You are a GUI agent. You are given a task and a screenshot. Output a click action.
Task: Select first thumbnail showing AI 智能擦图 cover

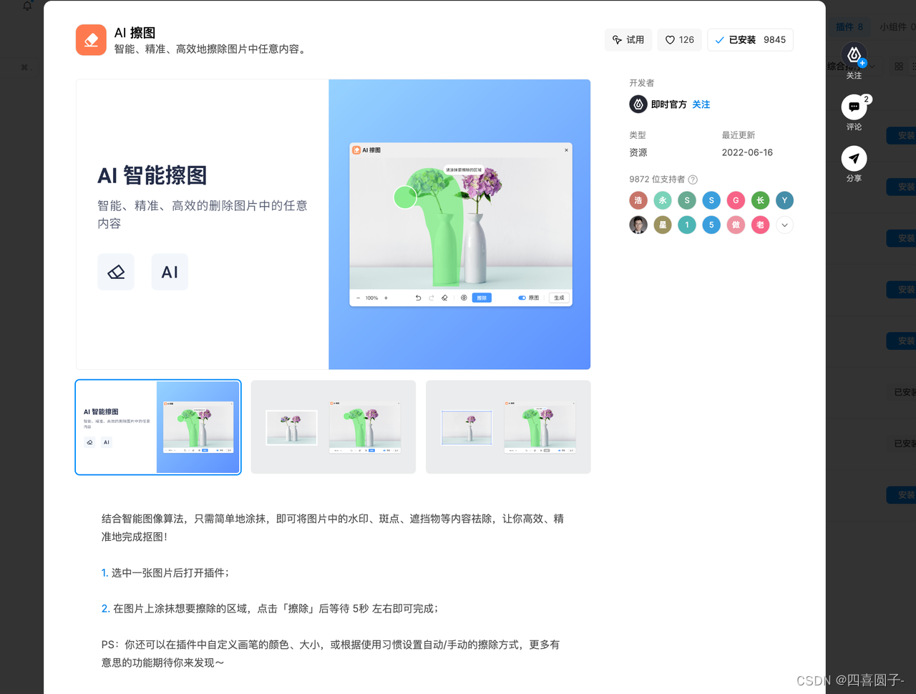158,427
